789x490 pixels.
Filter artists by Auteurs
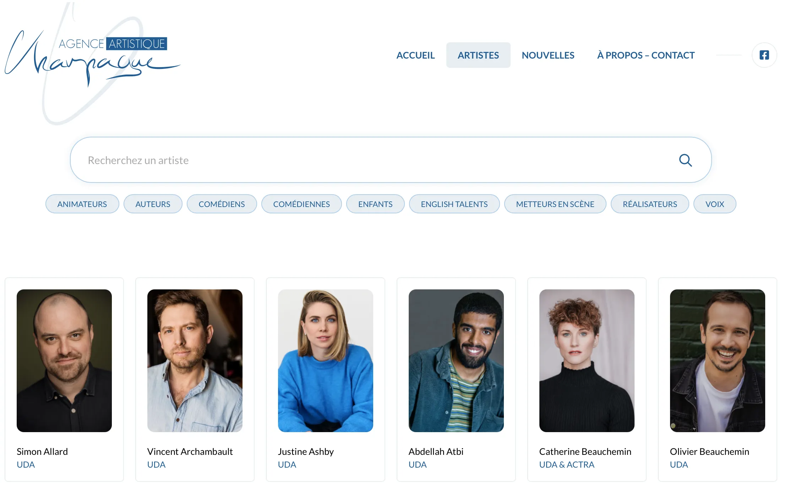[153, 204]
